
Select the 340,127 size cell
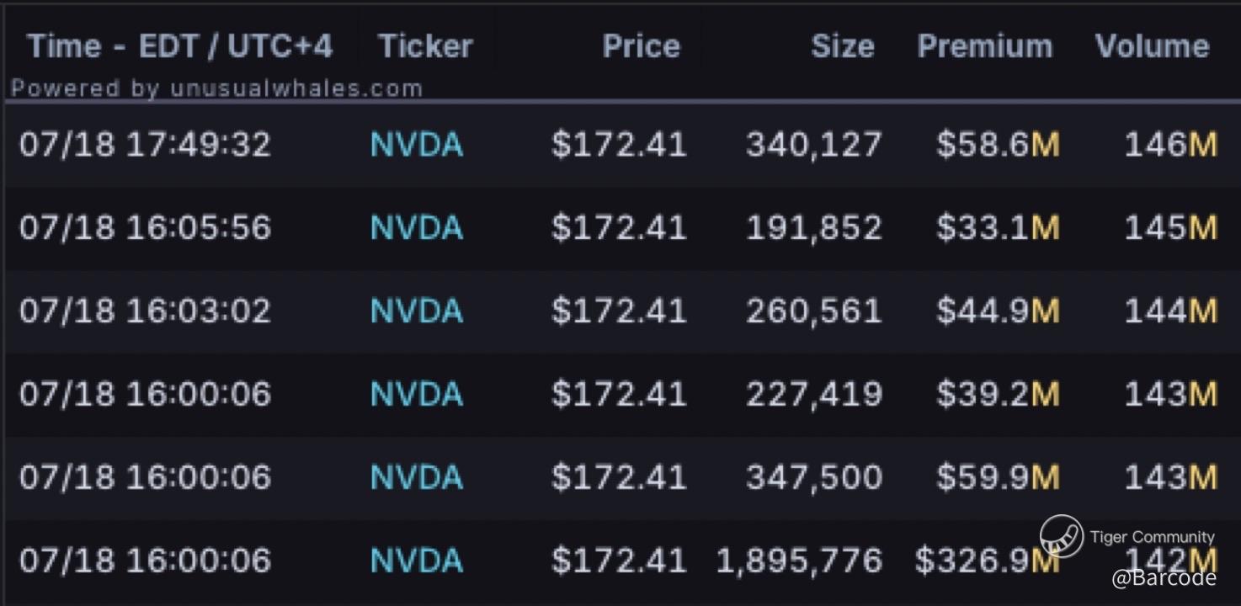pos(813,145)
